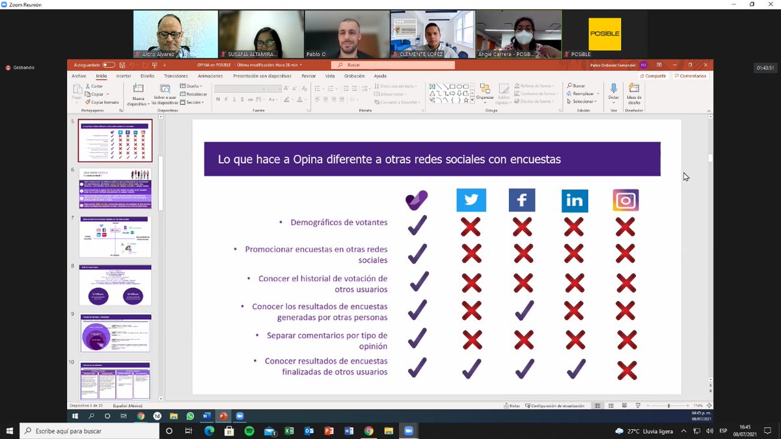Toggle the Autoguardado switch
Image resolution: width=781 pixels, height=439 pixels.
(x=109, y=65)
